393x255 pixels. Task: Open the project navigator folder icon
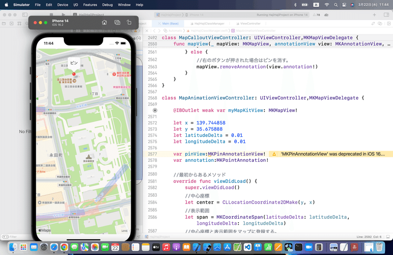(x=4, y=24)
